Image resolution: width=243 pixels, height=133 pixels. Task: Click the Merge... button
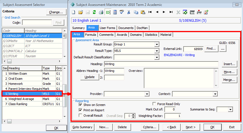(x=229, y=80)
